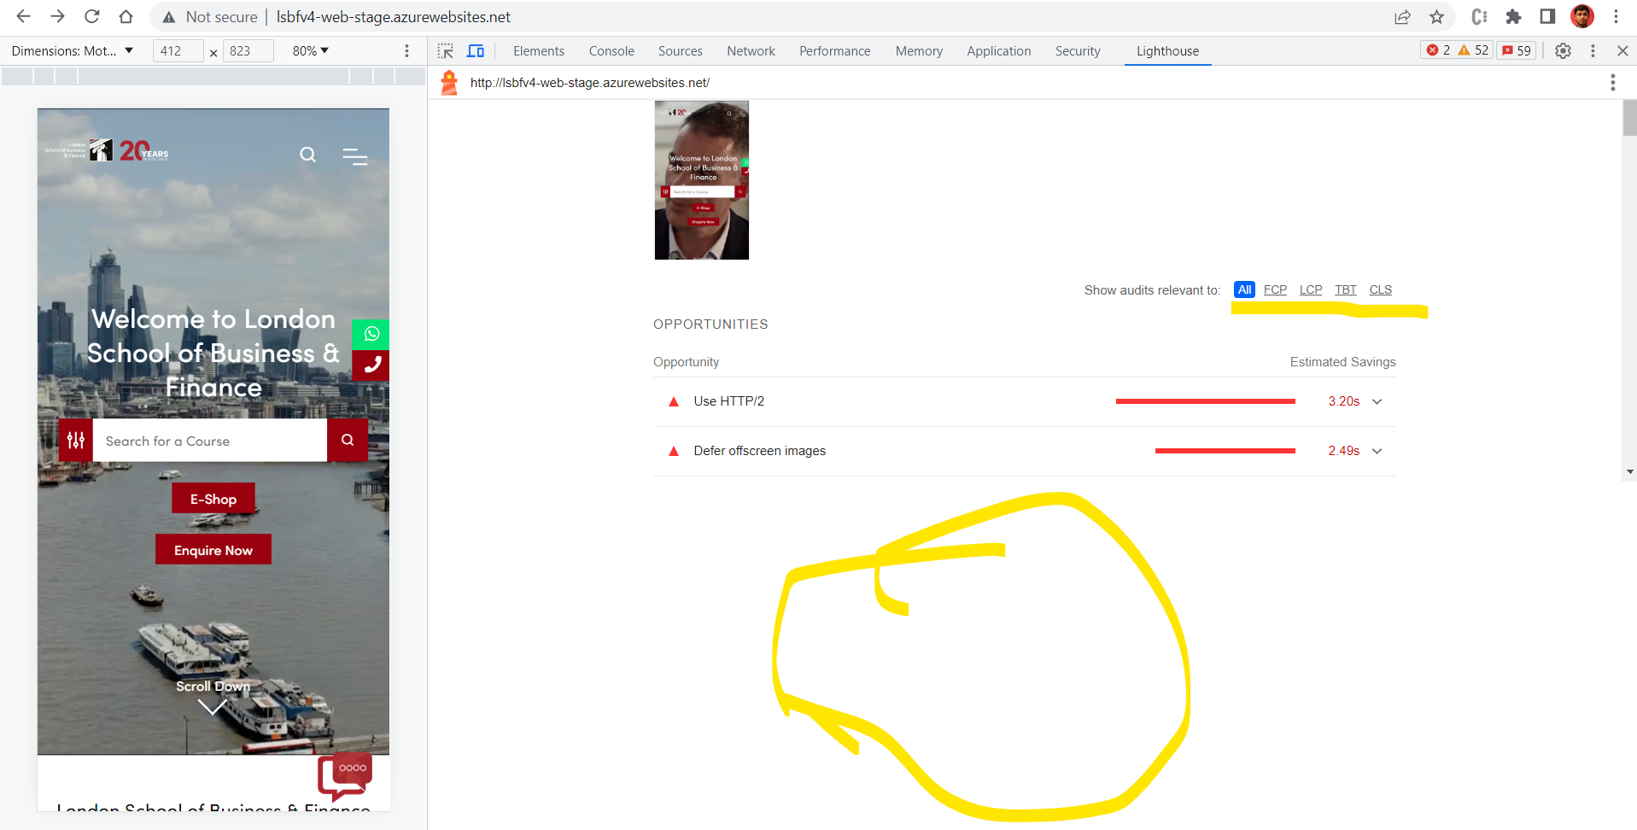
Task: Open the Dimensions device preset dropdown
Action: click(73, 50)
